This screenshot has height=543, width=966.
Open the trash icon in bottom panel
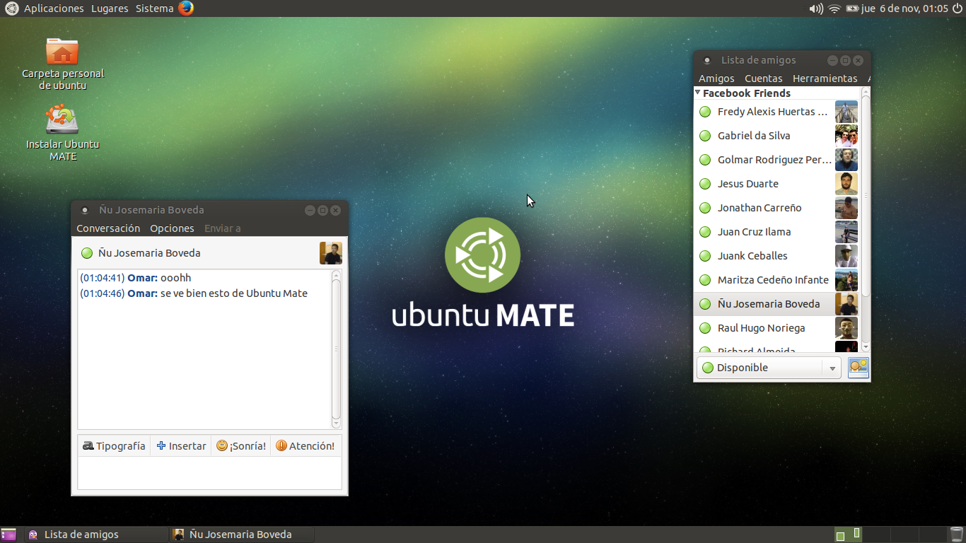(956, 535)
